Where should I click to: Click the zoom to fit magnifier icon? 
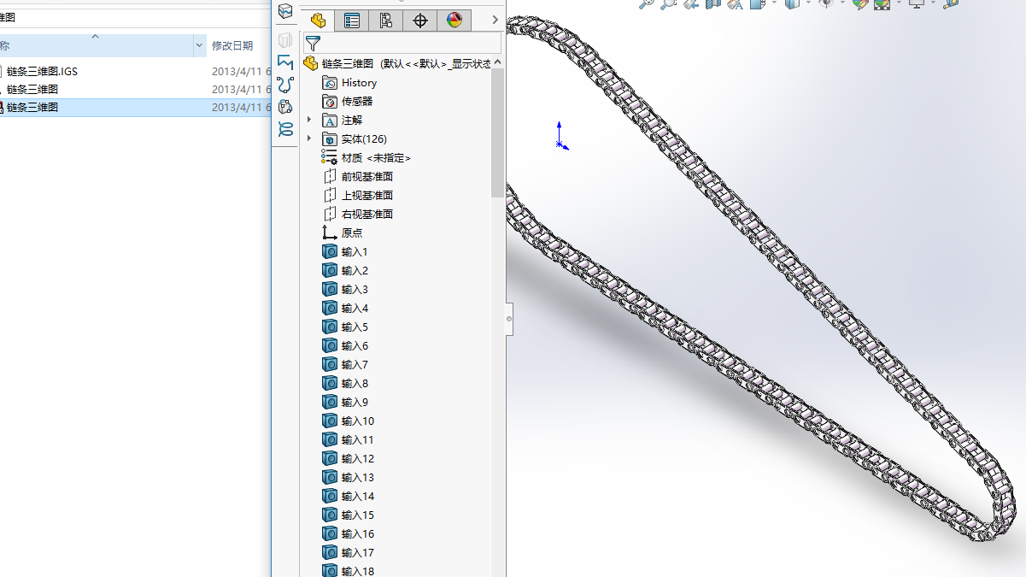click(x=647, y=3)
